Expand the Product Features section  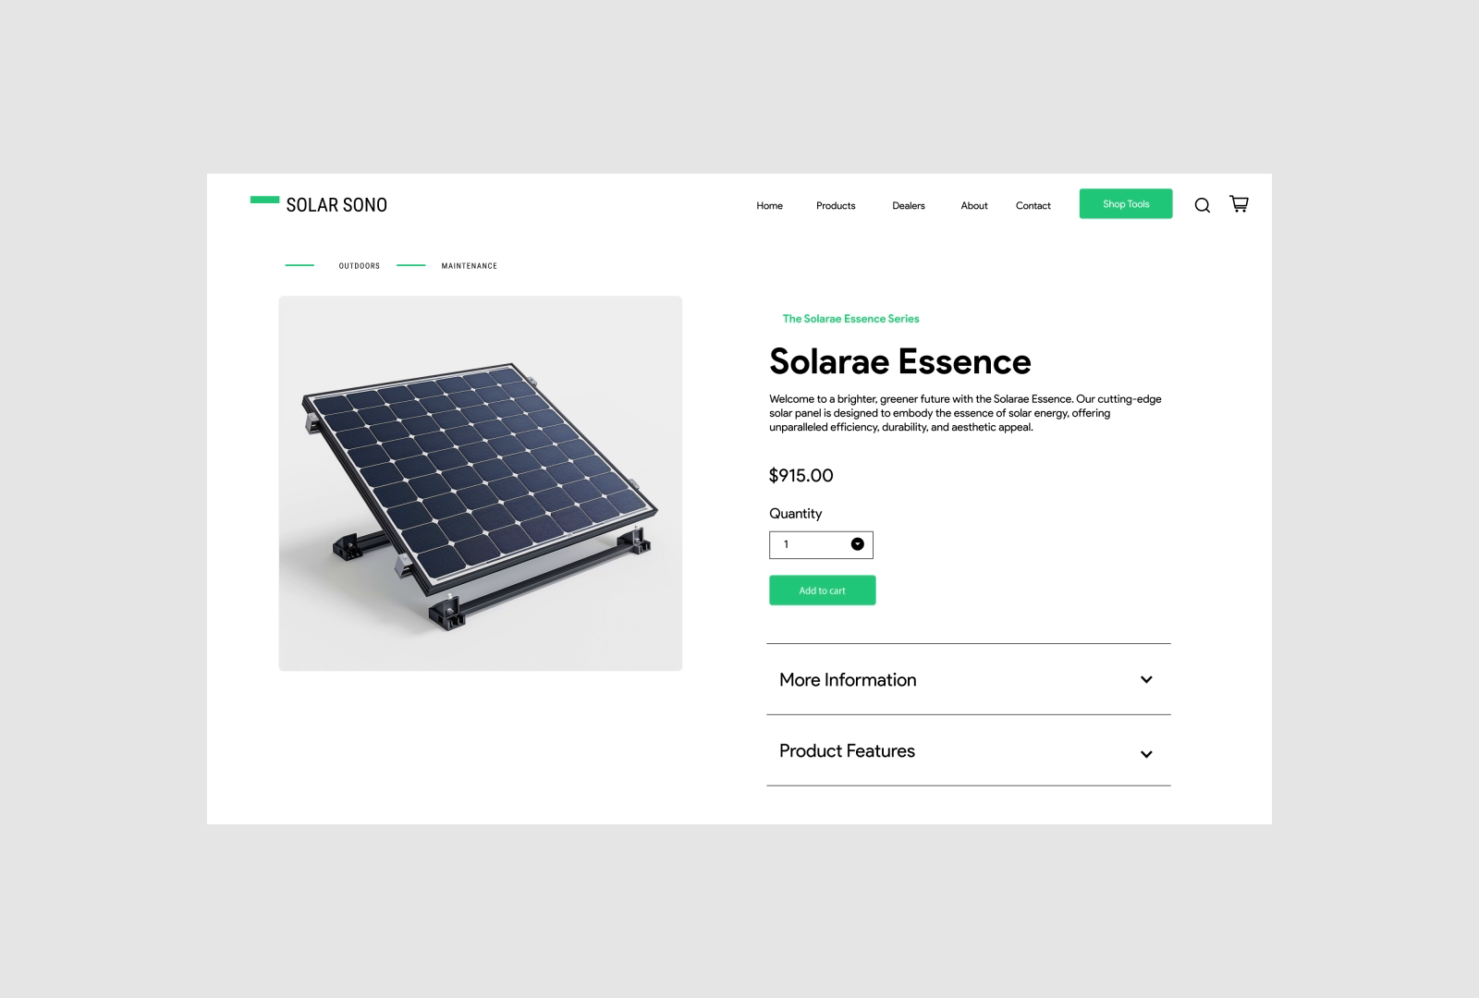(x=846, y=751)
